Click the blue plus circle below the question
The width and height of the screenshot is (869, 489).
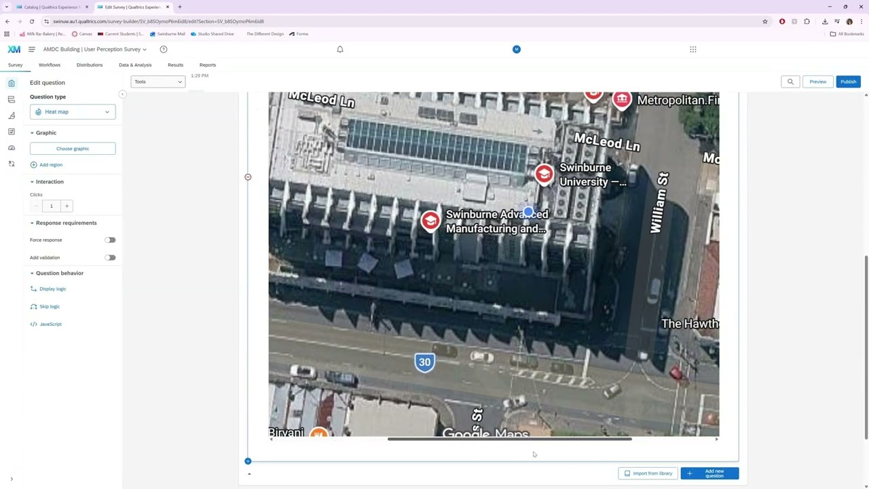[248, 461]
